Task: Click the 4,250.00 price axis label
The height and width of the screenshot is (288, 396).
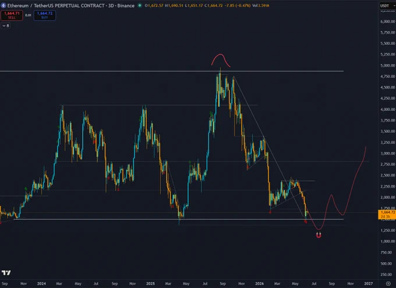Action: click(388, 99)
